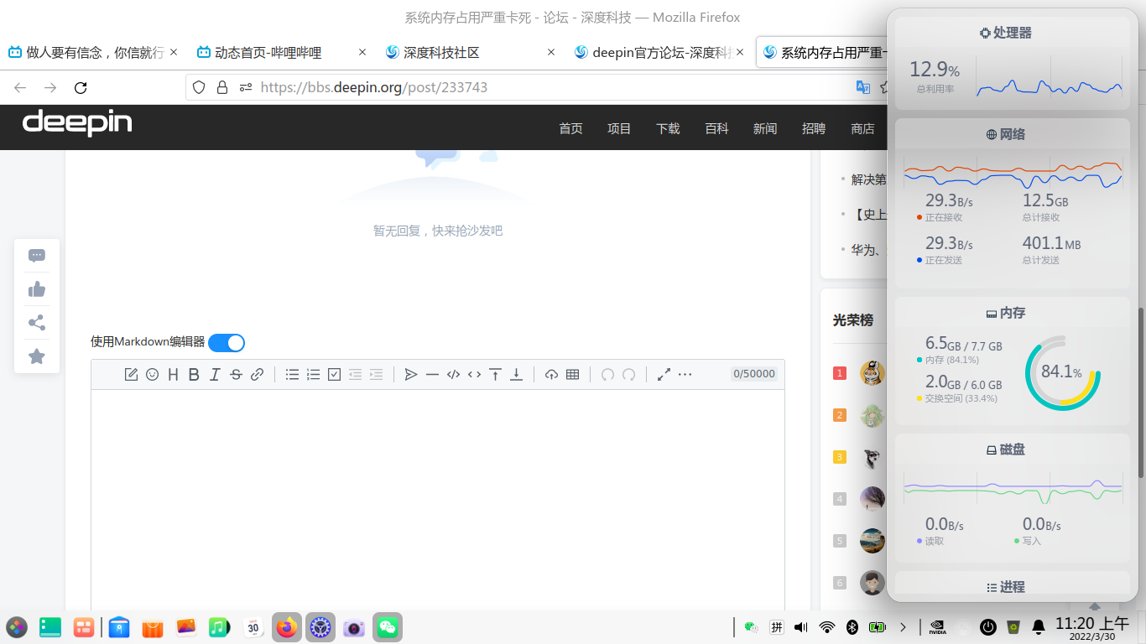Insert a code block in the editor
This screenshot has height=644, width=1146.
click(x=453, y=374)
